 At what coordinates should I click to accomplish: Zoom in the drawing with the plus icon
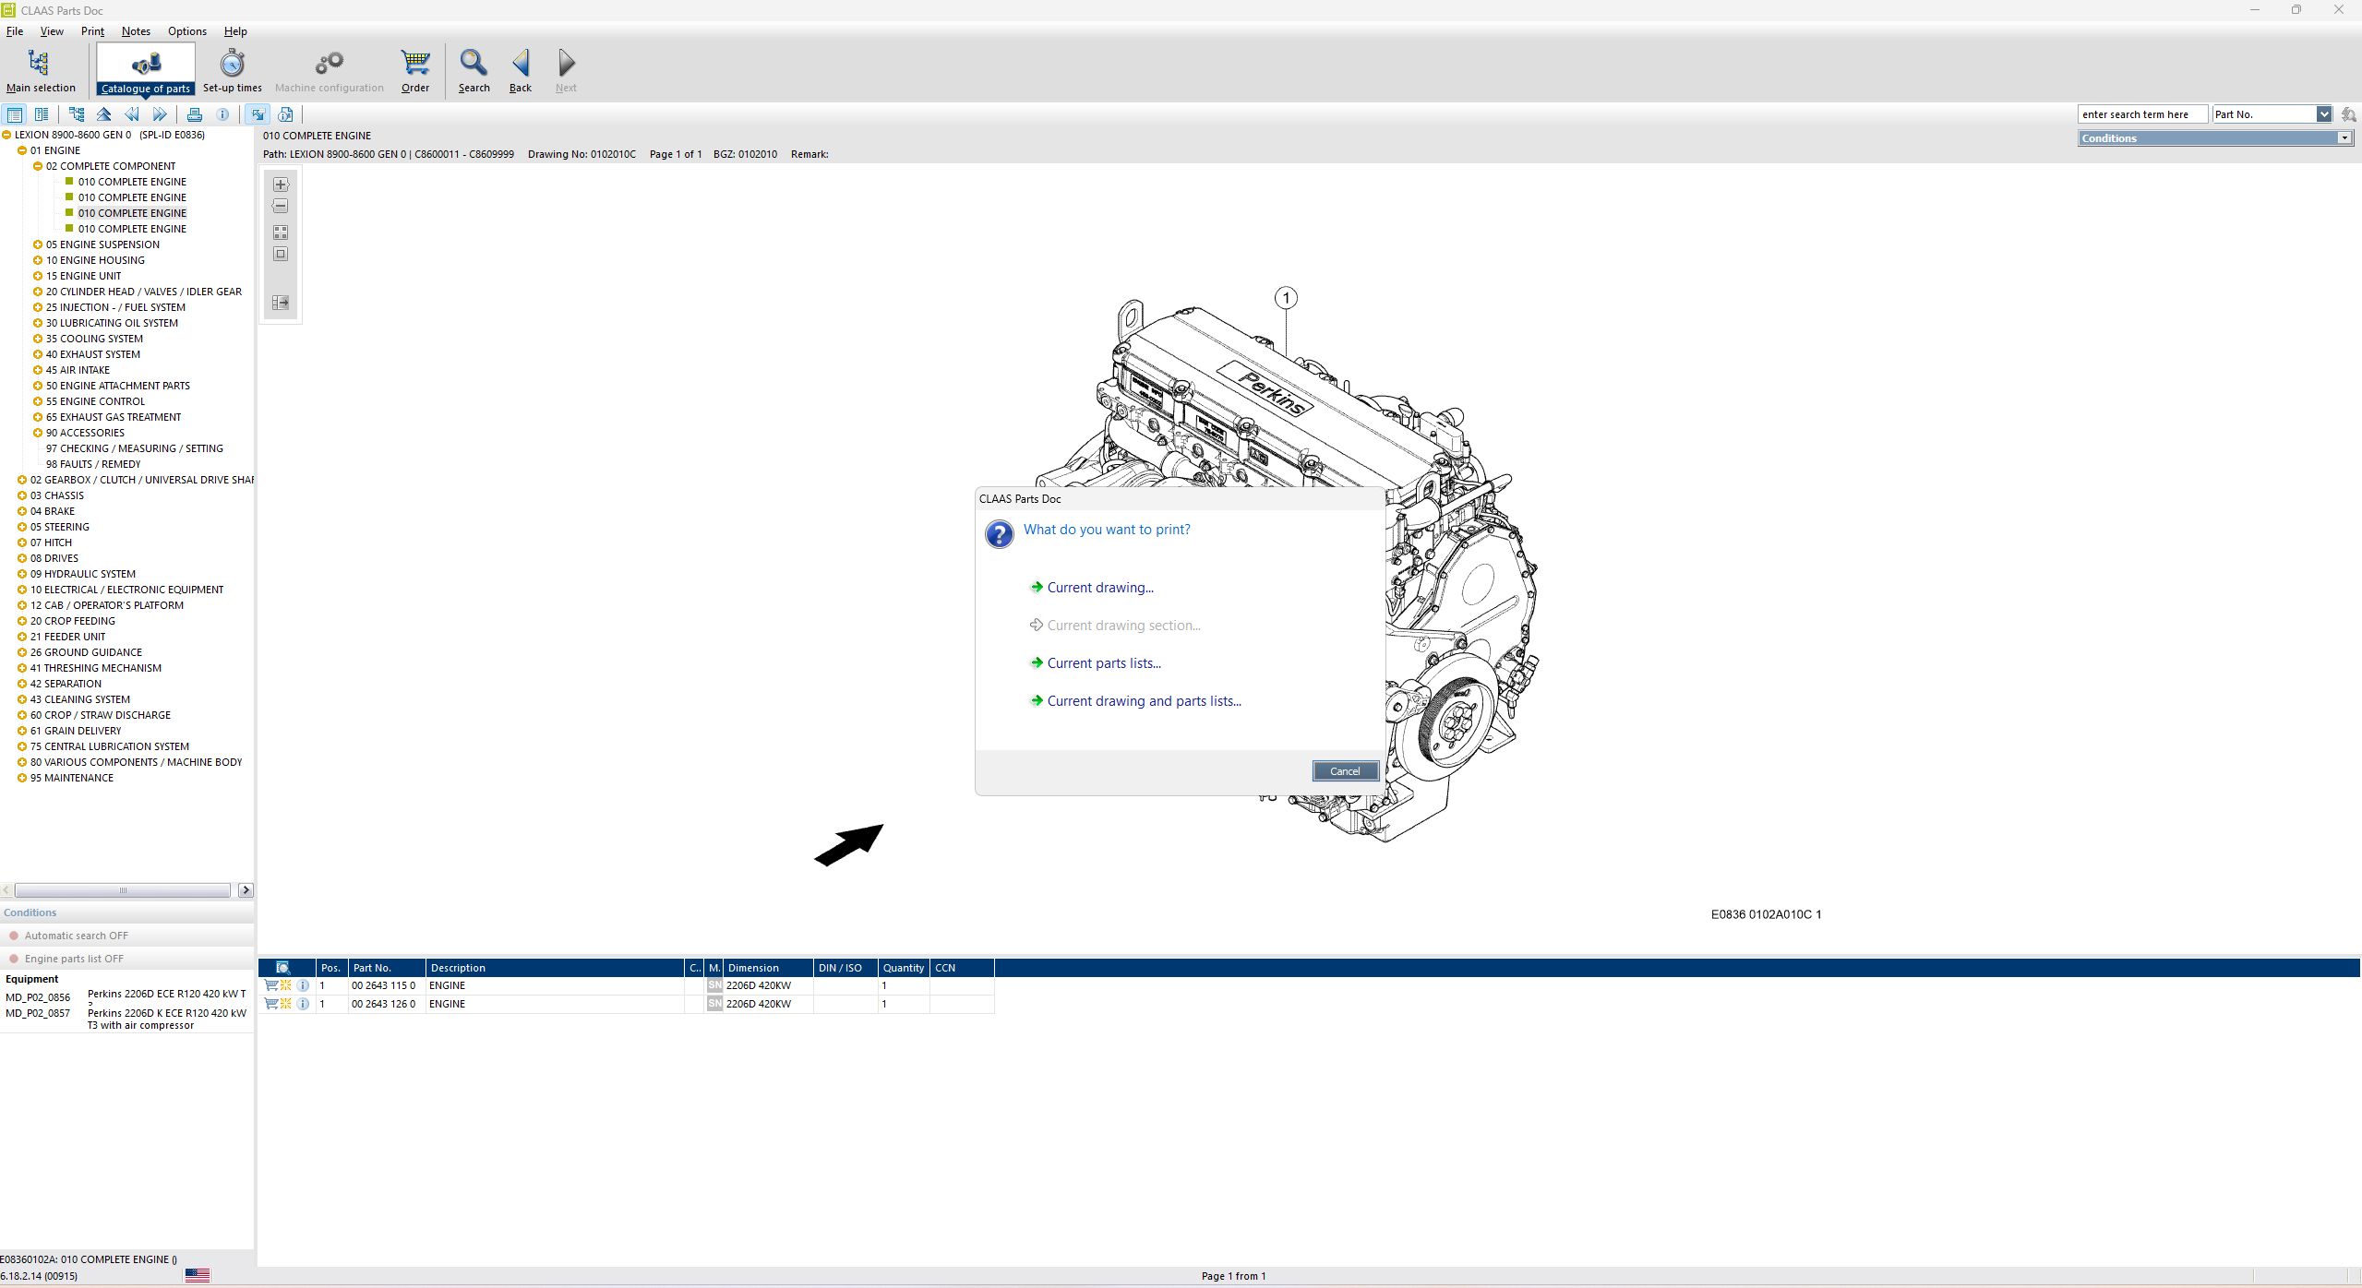pyautogui.click(x=281, y=185)
